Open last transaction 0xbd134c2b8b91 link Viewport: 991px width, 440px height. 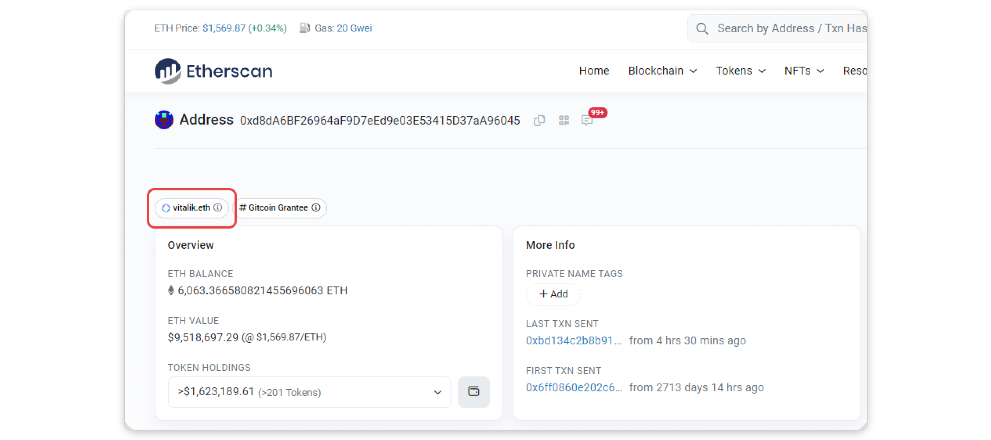(573, 341)
